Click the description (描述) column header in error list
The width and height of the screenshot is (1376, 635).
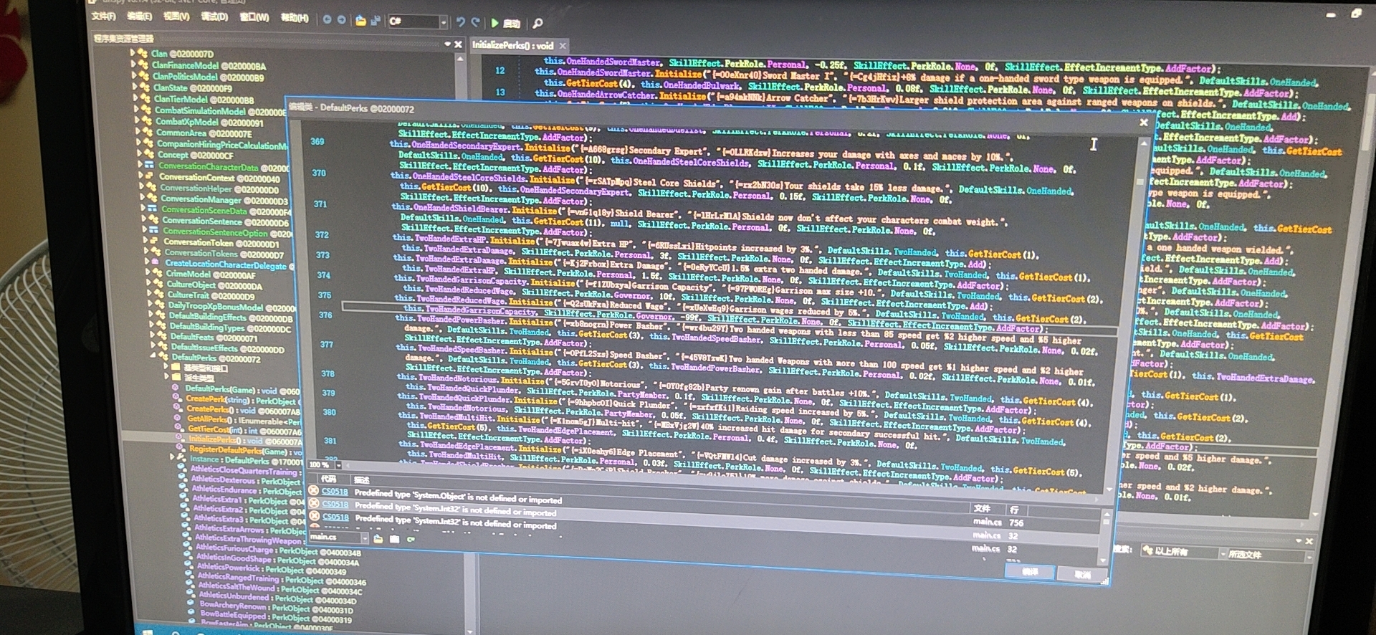click(361, 479)
